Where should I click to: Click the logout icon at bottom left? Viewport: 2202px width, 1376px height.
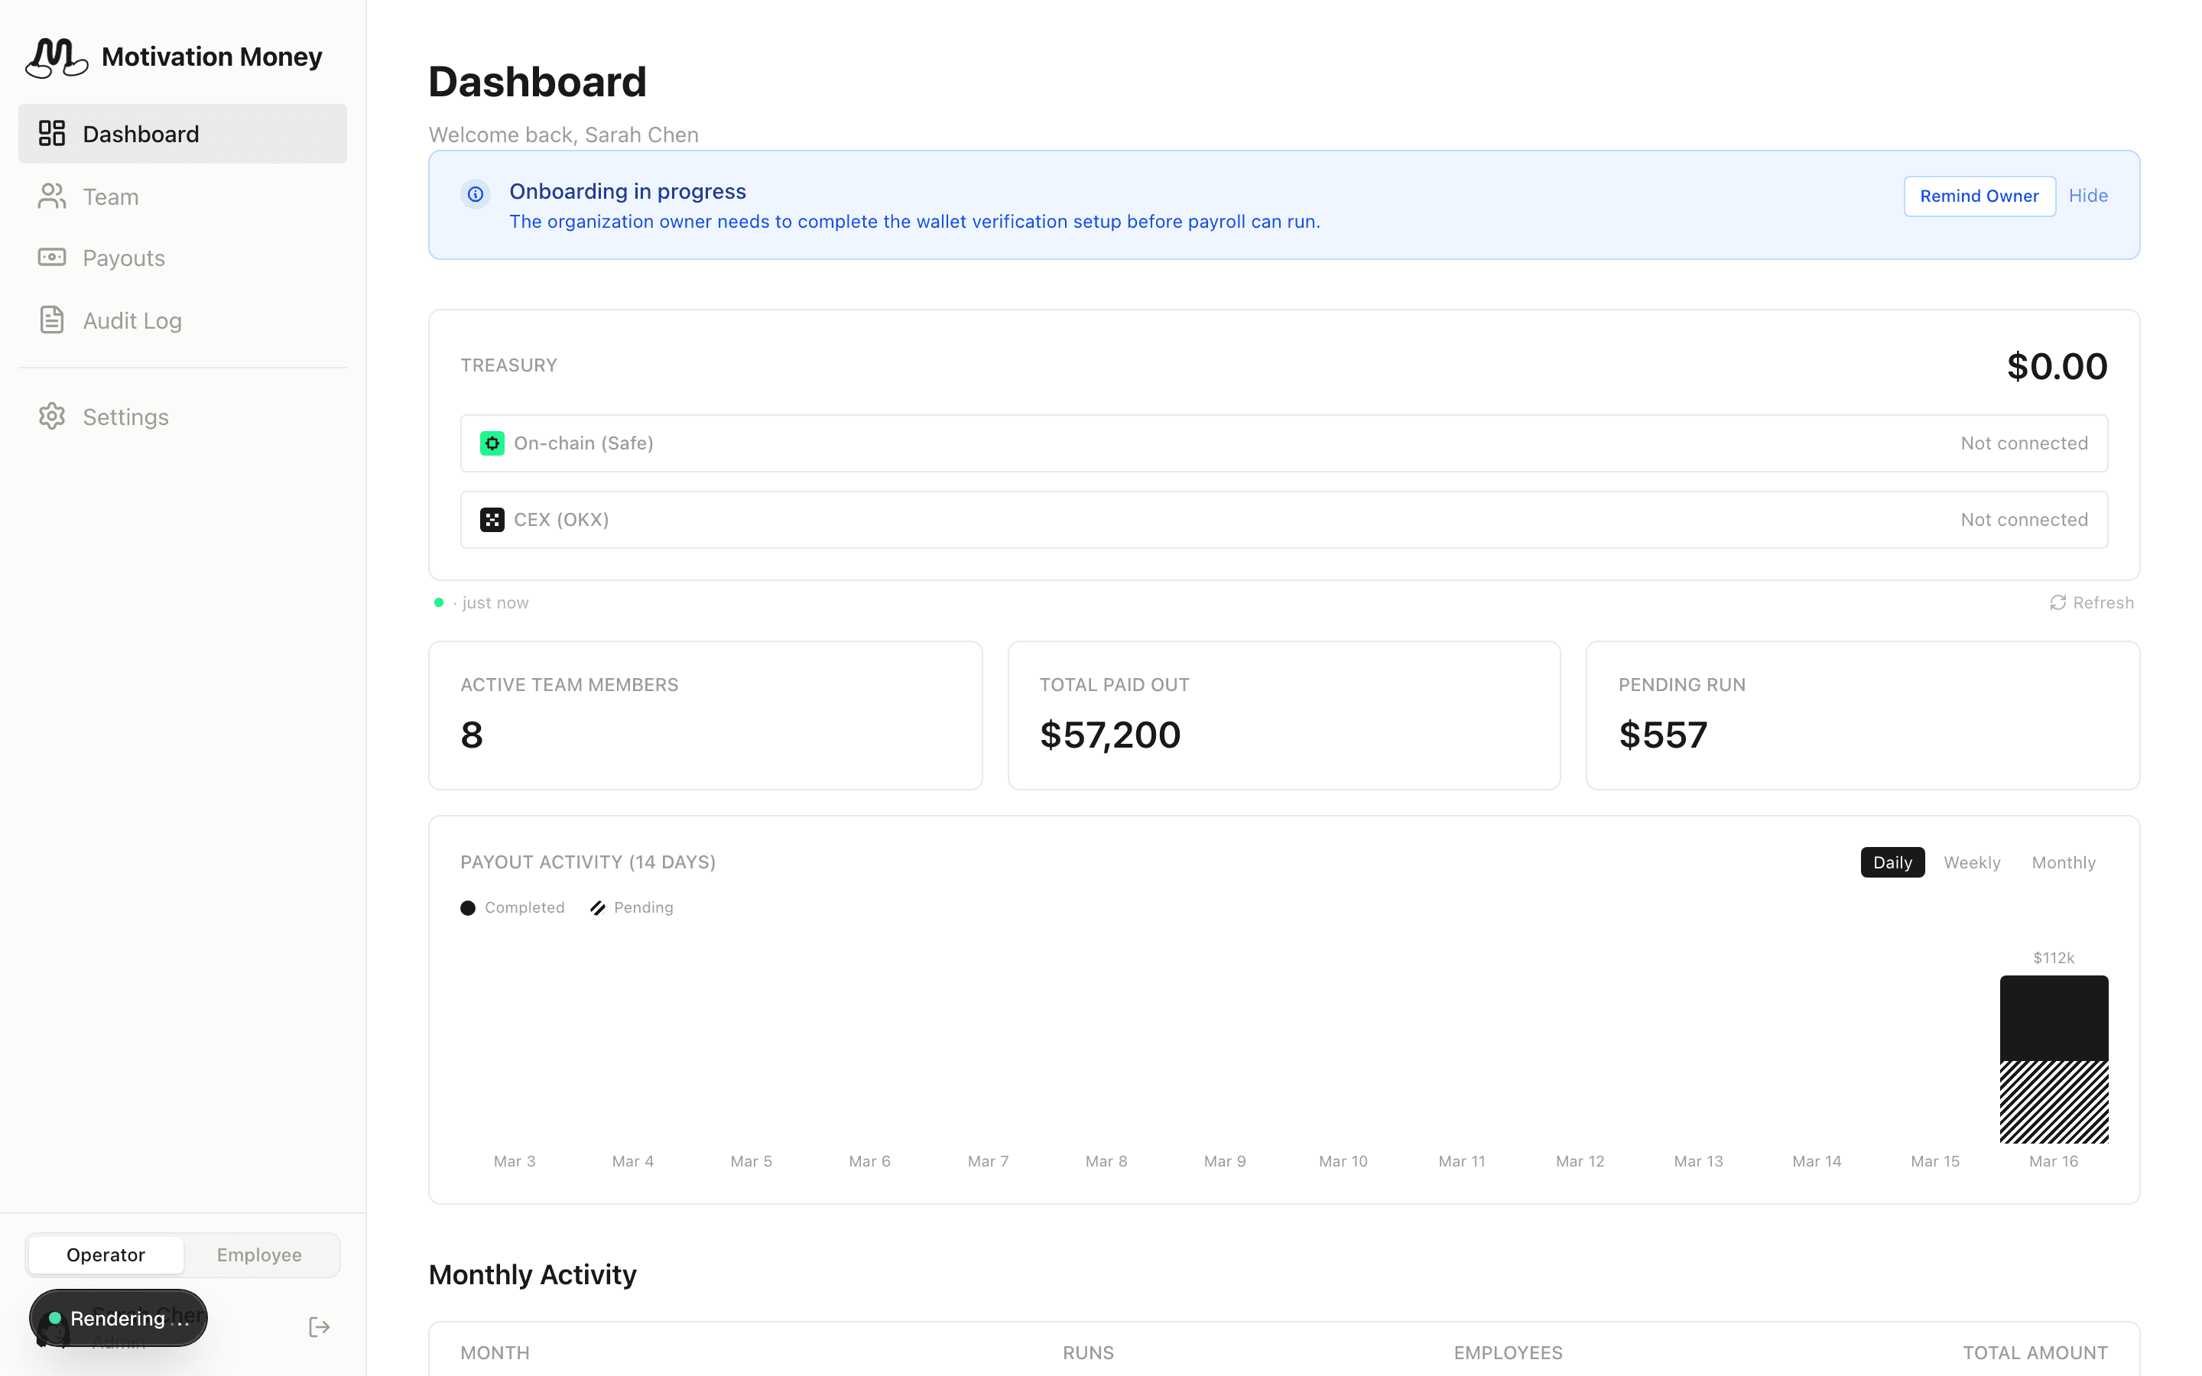click(319, 1327)
